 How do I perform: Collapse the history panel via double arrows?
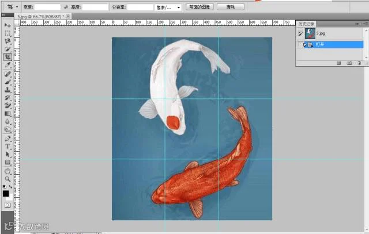[x=357, y=24]
